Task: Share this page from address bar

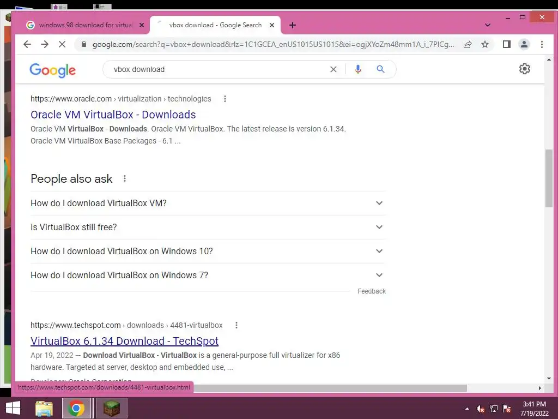Action: click(x=468, y=44)
